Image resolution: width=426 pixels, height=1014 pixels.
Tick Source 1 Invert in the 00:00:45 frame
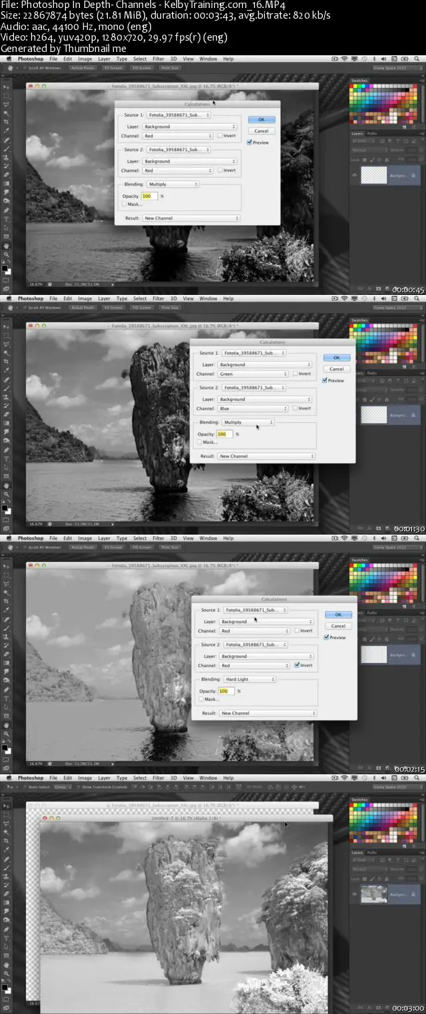(220, 136)
